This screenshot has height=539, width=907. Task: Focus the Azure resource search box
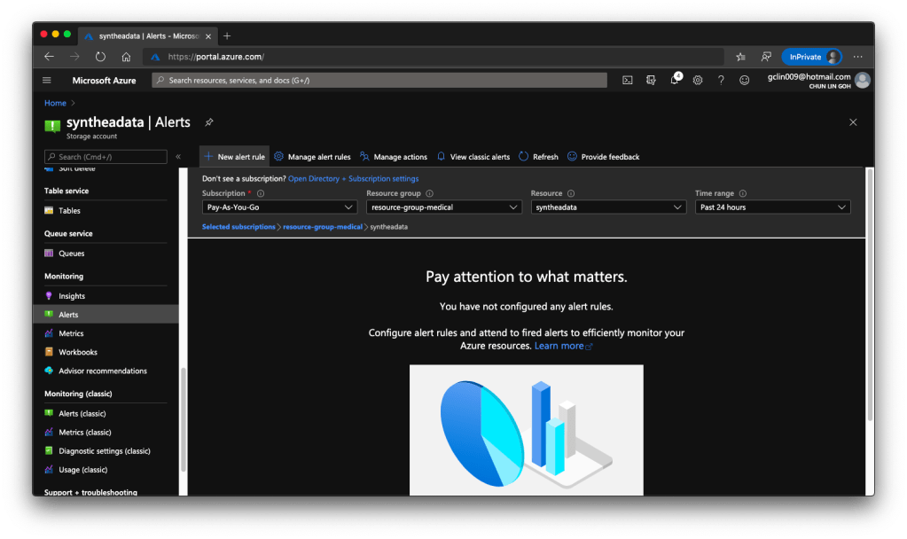point(379,80)
